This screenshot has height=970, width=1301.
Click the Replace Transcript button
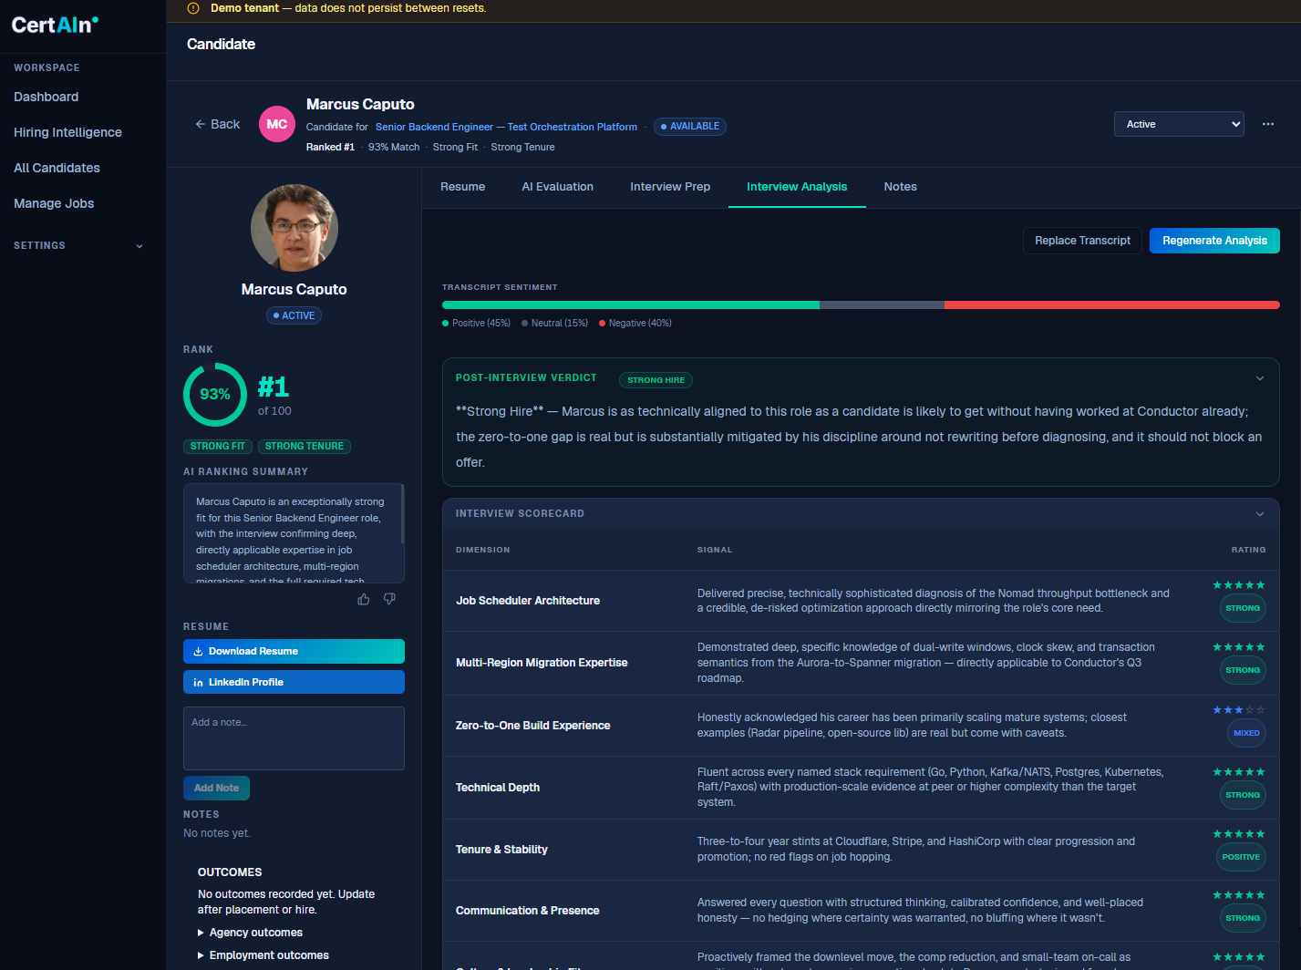pos(1082,241)
